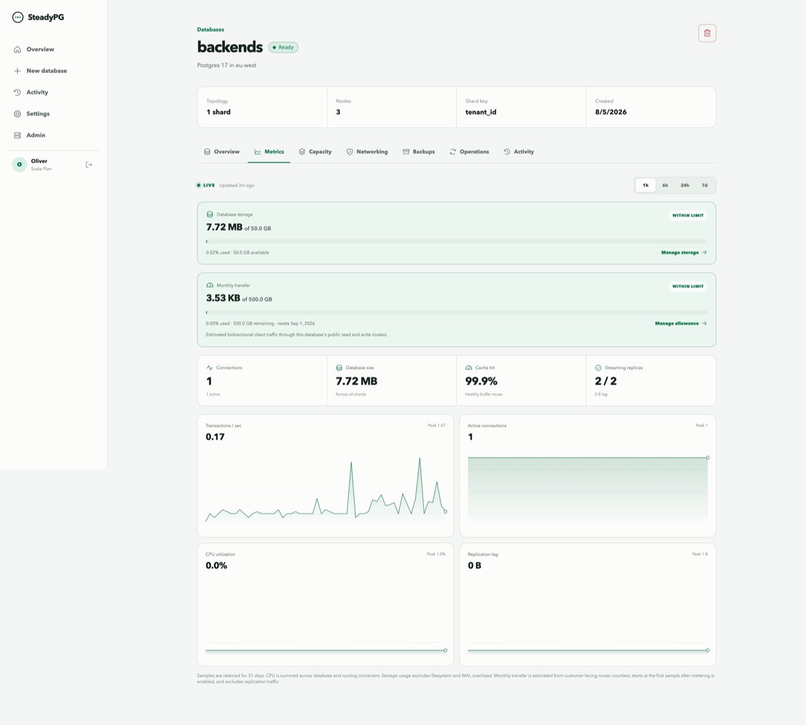Viewport: 806px width, 725px height.
Task: Open the Capacity tab
Action: click(315, 152)
